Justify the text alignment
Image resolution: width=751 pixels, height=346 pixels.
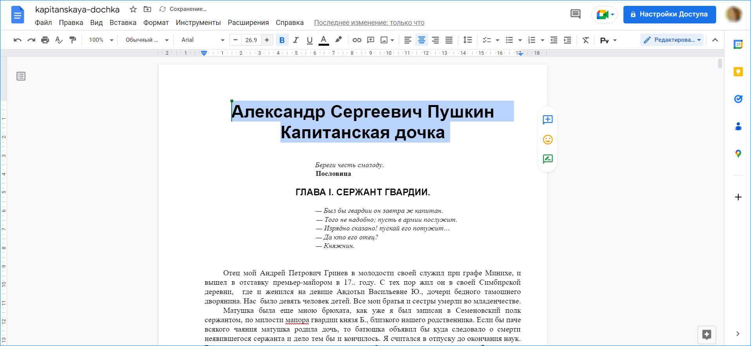tap(449, 40)
